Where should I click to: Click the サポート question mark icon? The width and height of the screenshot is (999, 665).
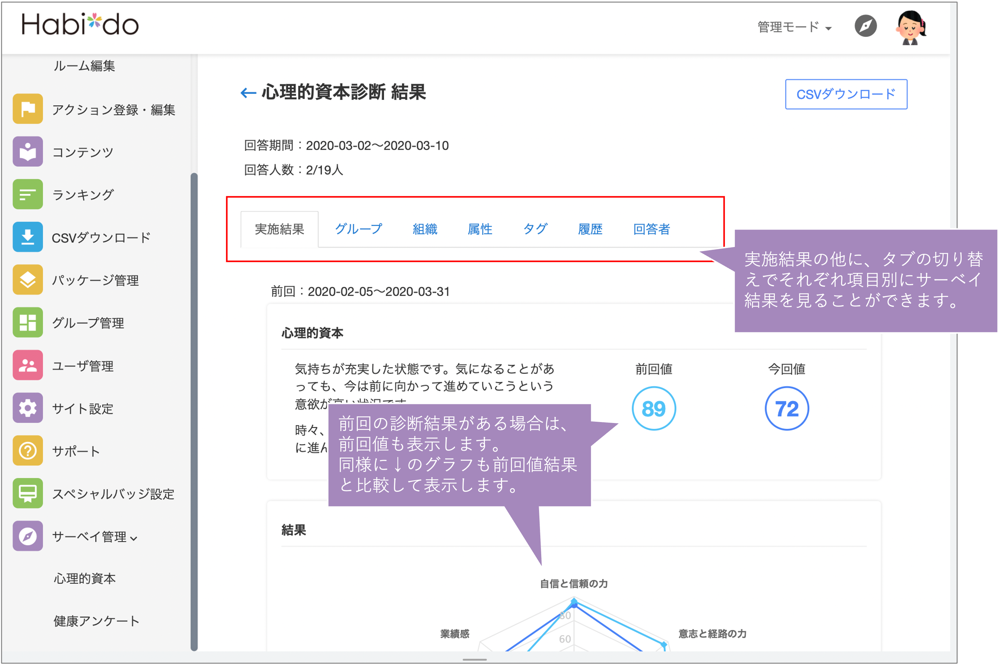28,450
